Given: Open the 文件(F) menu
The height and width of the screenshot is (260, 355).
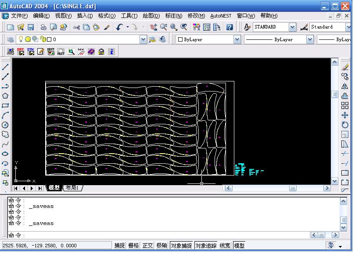Looking at the screenshot, I should pos(19,16).
